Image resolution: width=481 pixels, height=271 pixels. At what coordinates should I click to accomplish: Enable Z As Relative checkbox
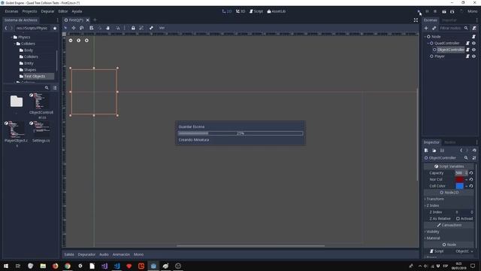coord(458,218)
